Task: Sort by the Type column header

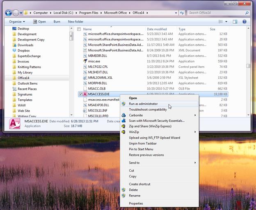Action: click(x=182, y=29)
